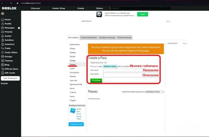
Task: Click the Roblox desktop app icon
Action: 99,14
